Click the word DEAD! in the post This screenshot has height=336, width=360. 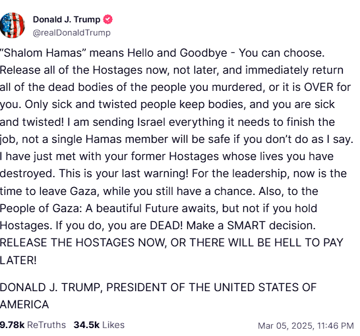tap(166, 226)
